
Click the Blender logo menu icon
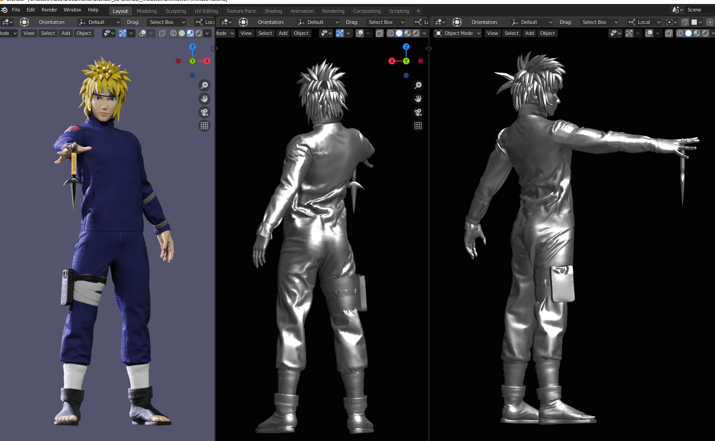coord(4,10)
